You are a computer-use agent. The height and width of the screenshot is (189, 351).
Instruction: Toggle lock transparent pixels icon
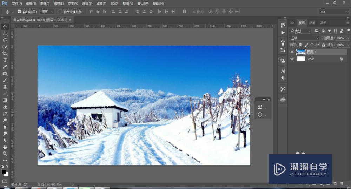click(301, 45)
